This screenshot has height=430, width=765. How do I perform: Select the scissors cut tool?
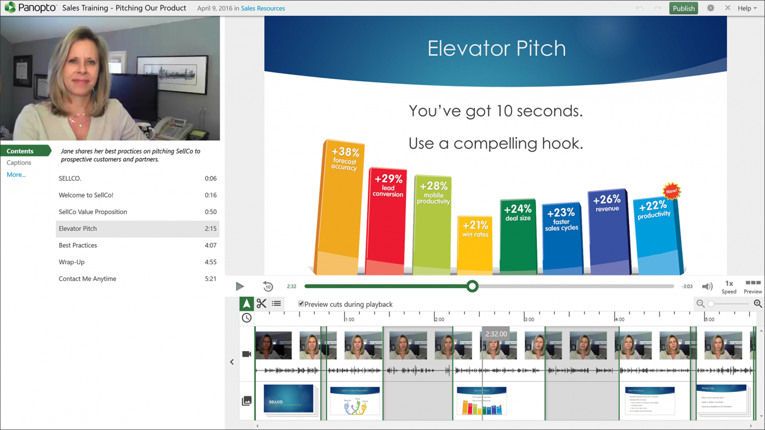point(261,304)
